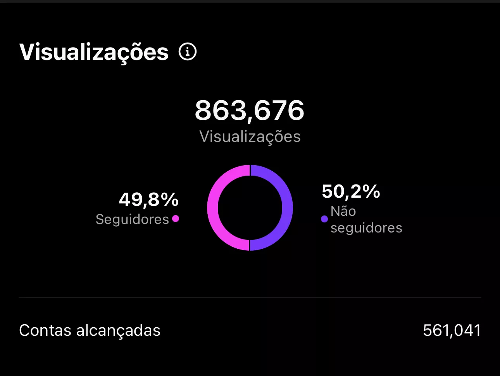
Task: Click the empty center of the donut chart
Action: (250, 208)
